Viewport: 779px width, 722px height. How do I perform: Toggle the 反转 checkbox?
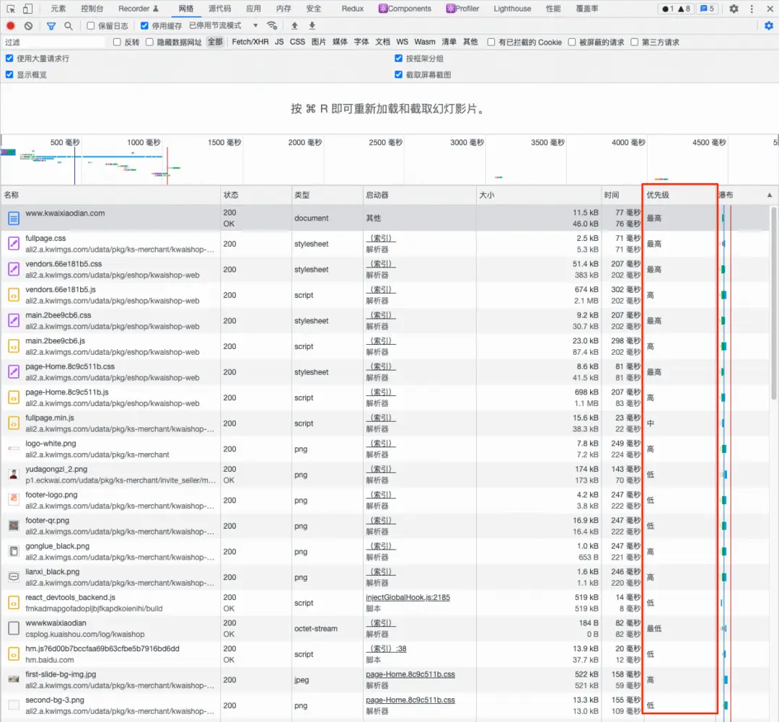tap(117, 43)
